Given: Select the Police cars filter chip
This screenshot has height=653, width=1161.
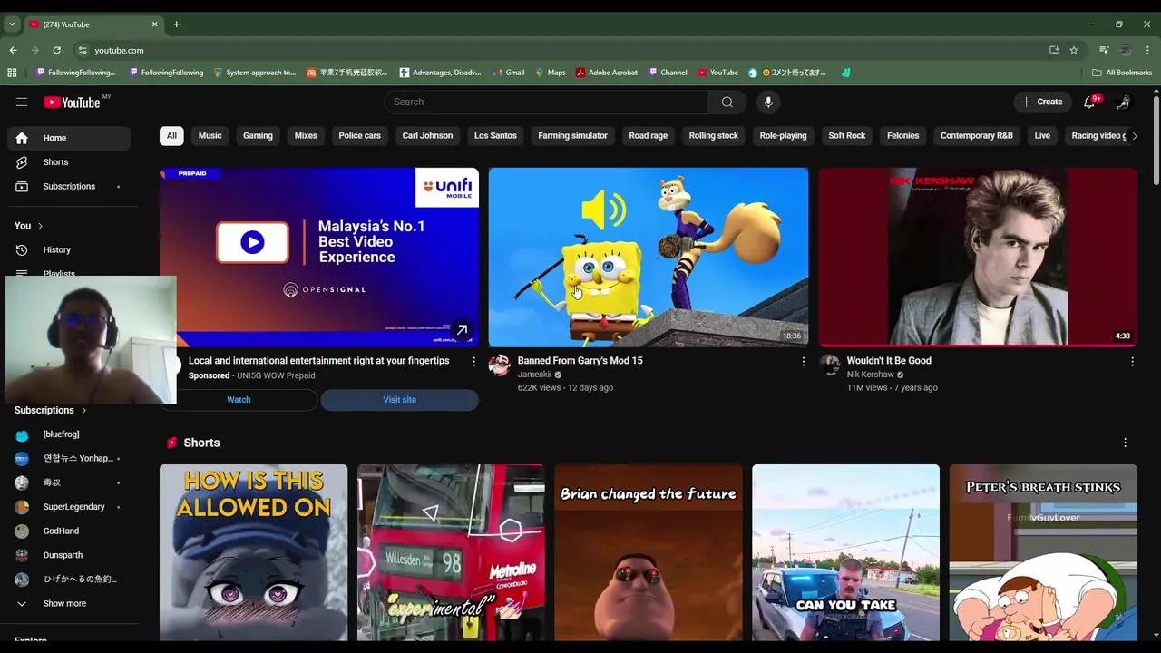Looking at the screenshot, I should [359, 136].
